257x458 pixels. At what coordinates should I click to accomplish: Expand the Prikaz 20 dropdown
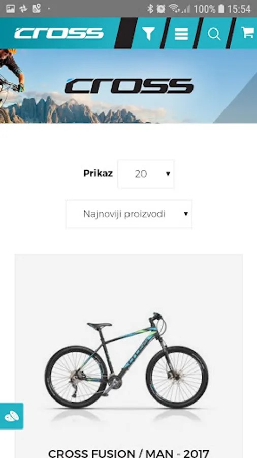click(146, 174)
